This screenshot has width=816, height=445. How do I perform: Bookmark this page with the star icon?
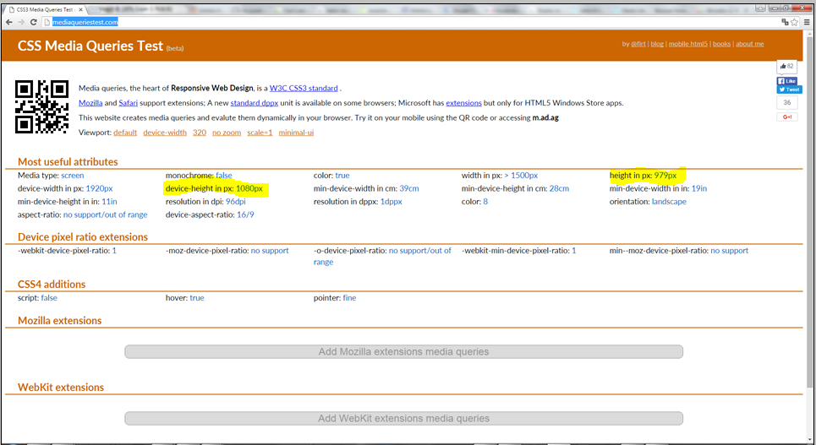coord(796,22)
